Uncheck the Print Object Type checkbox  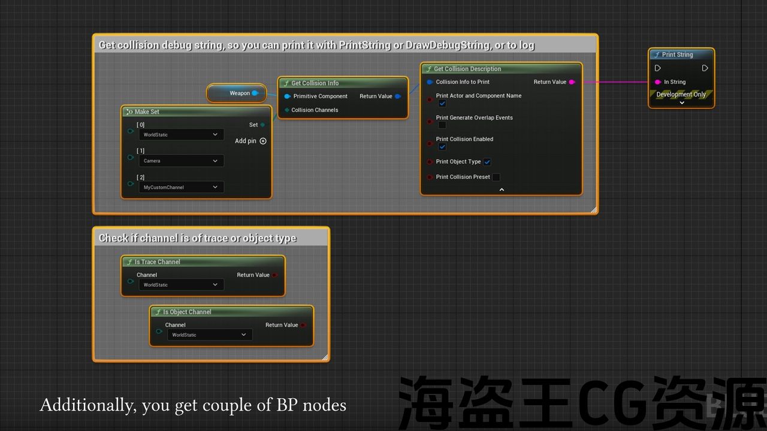[487, 162]
